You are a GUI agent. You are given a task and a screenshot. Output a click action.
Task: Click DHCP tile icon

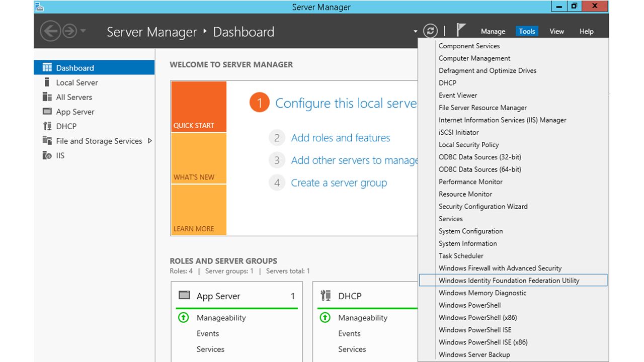[x=326, y=296]
